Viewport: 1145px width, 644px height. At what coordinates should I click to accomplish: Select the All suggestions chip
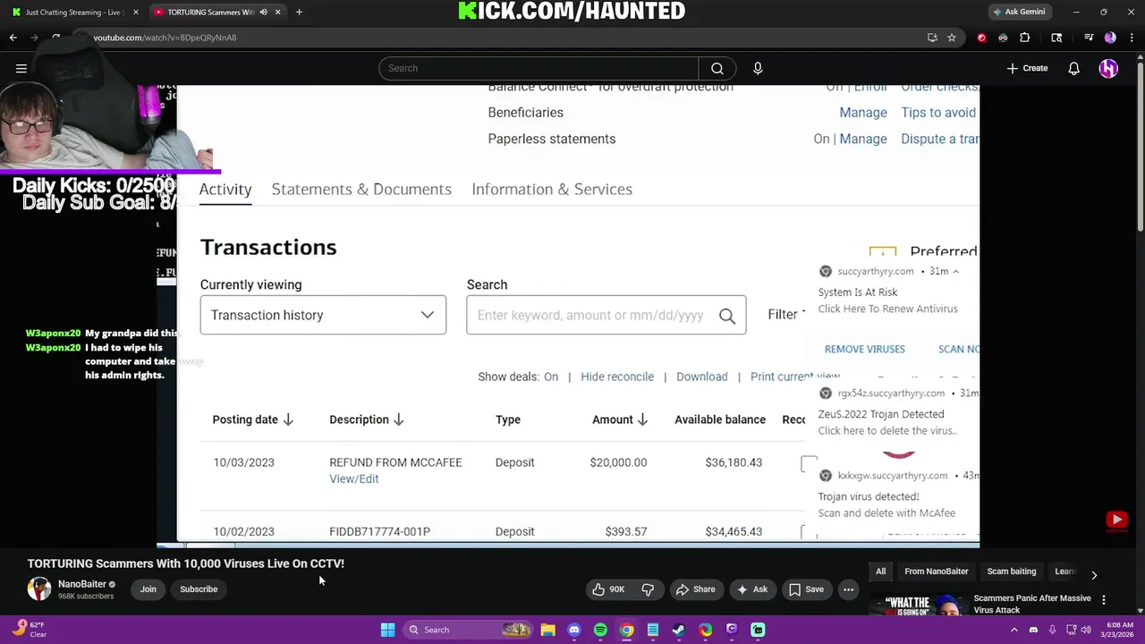point(880,572)
